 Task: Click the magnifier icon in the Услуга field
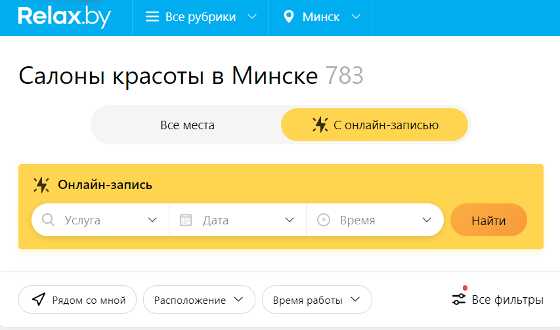pyautogui.click(x=48, y=220)
